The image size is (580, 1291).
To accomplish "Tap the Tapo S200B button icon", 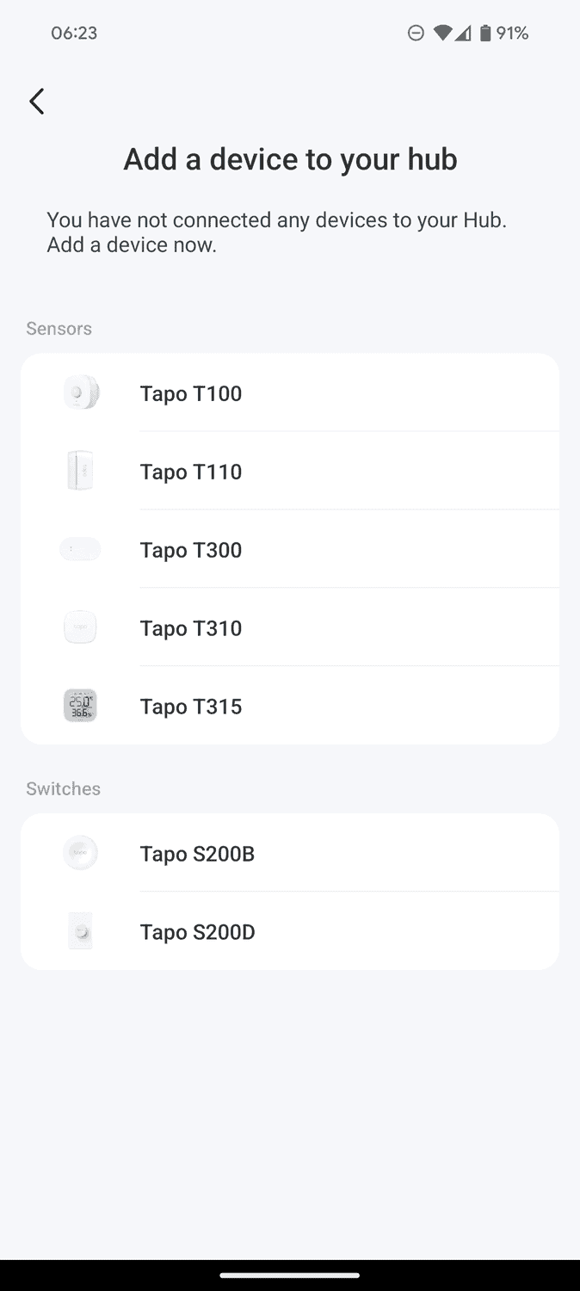I will (80, 854).
